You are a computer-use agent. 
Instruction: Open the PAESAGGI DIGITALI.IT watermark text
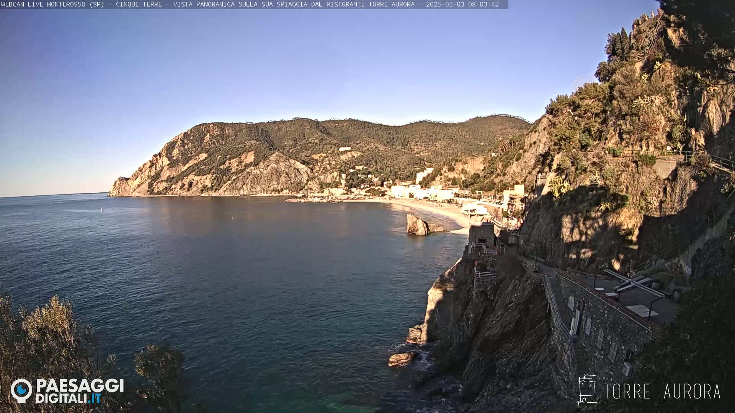pyautogui.click(x=80, y=391)
